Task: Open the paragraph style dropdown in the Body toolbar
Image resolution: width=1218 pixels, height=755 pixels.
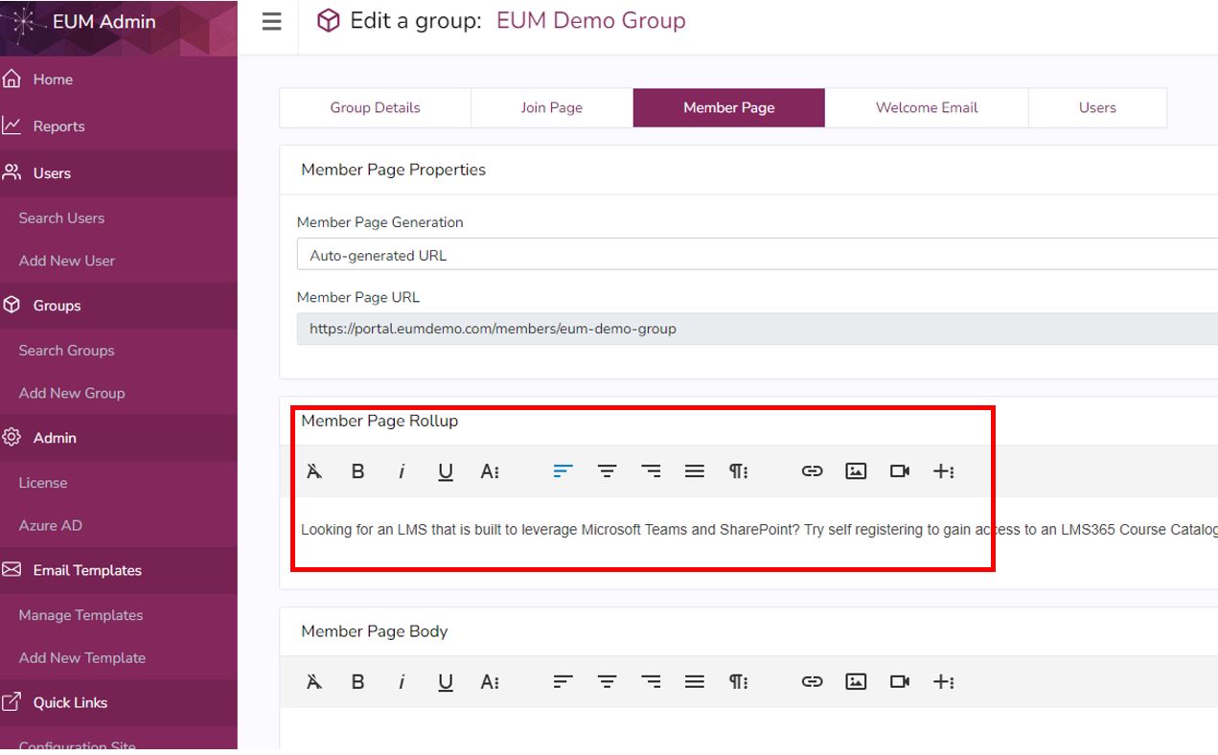Action: [x=739, y=681]
